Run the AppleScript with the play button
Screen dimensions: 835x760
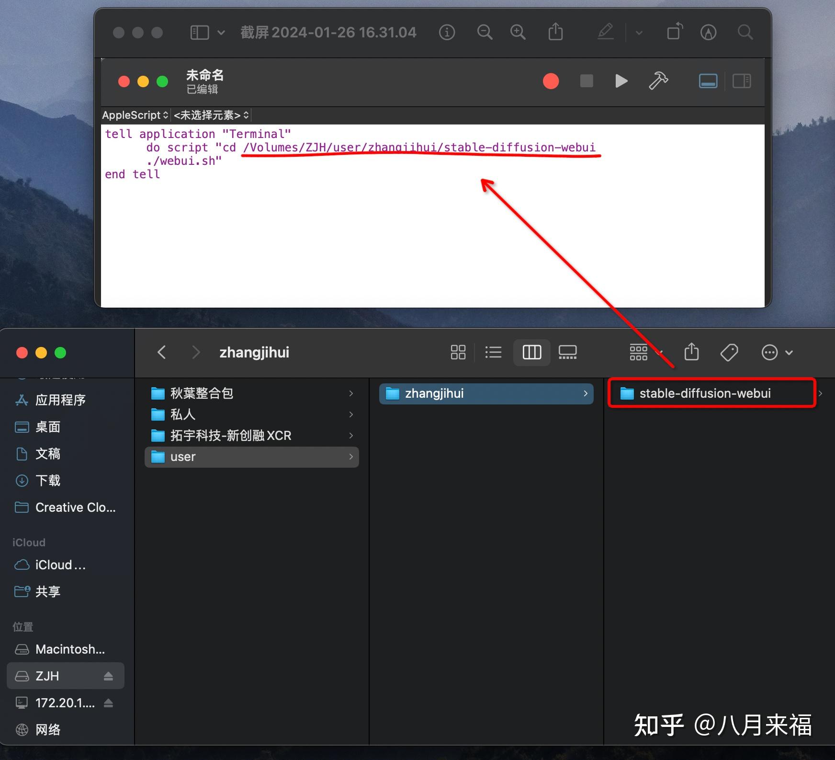pos(621,81)
